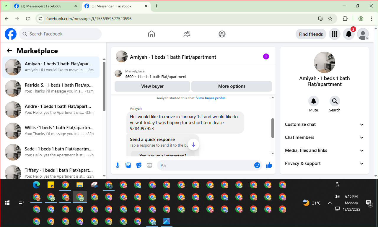Viewport: 378px width, 227px height.
Task: Open Microsoft Edge from the taskbar
Action: pos(36,185)
